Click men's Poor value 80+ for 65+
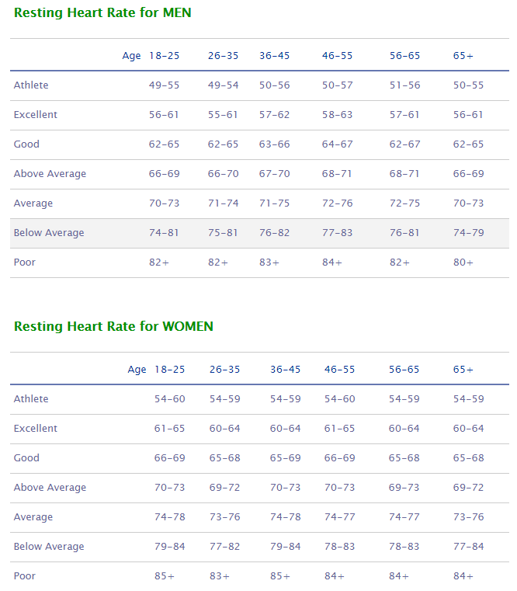The width and height of the screenshot is (517, 591). click(463, 262)
